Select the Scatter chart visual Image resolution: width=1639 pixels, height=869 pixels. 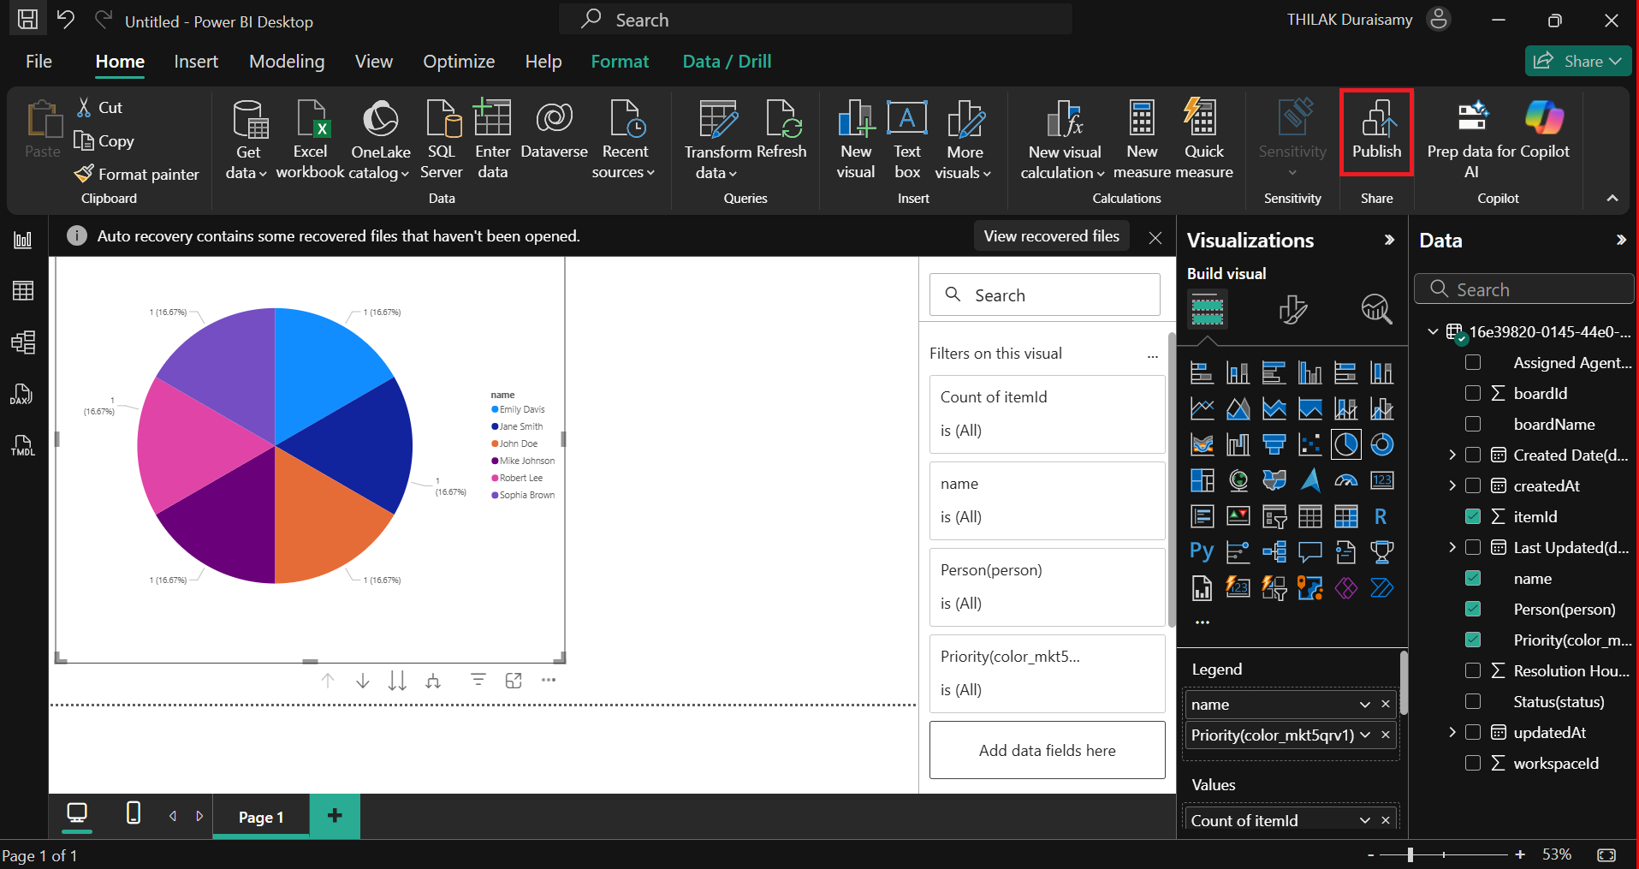pos(1310,444)
